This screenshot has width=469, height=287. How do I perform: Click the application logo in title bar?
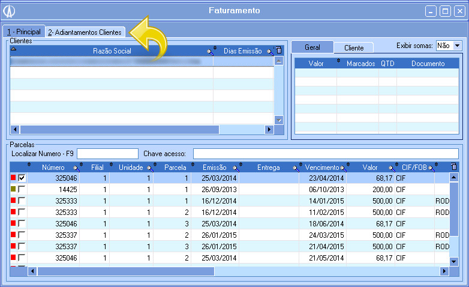pyautogui.click(x=10, y=11)
